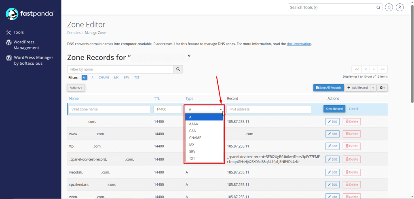Select the All filter
414x199 pixels.
tap(84, 78)
